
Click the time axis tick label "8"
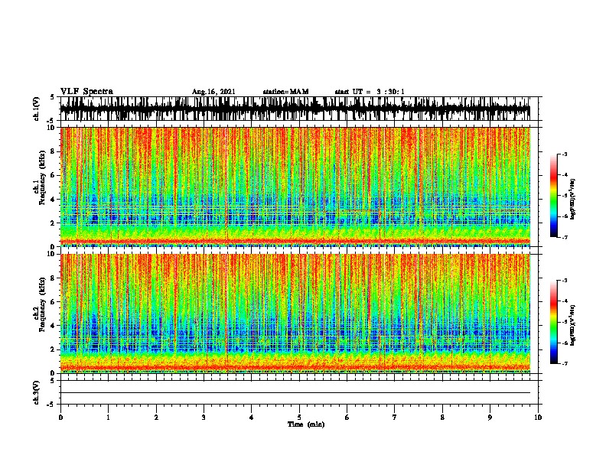(x=442, y=418)
